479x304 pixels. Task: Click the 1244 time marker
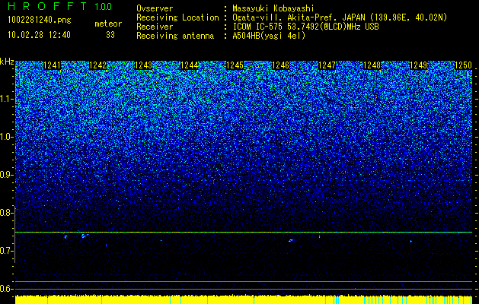click(x=190, y=65)
